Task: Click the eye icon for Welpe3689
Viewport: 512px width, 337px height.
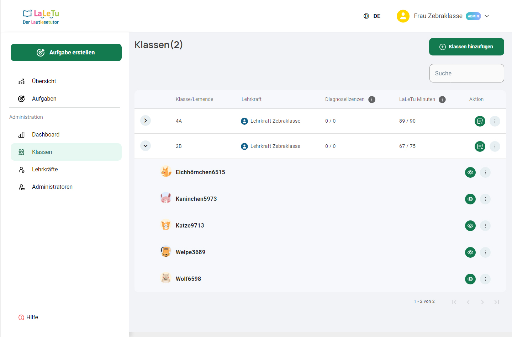Action: tap(470, 252)
